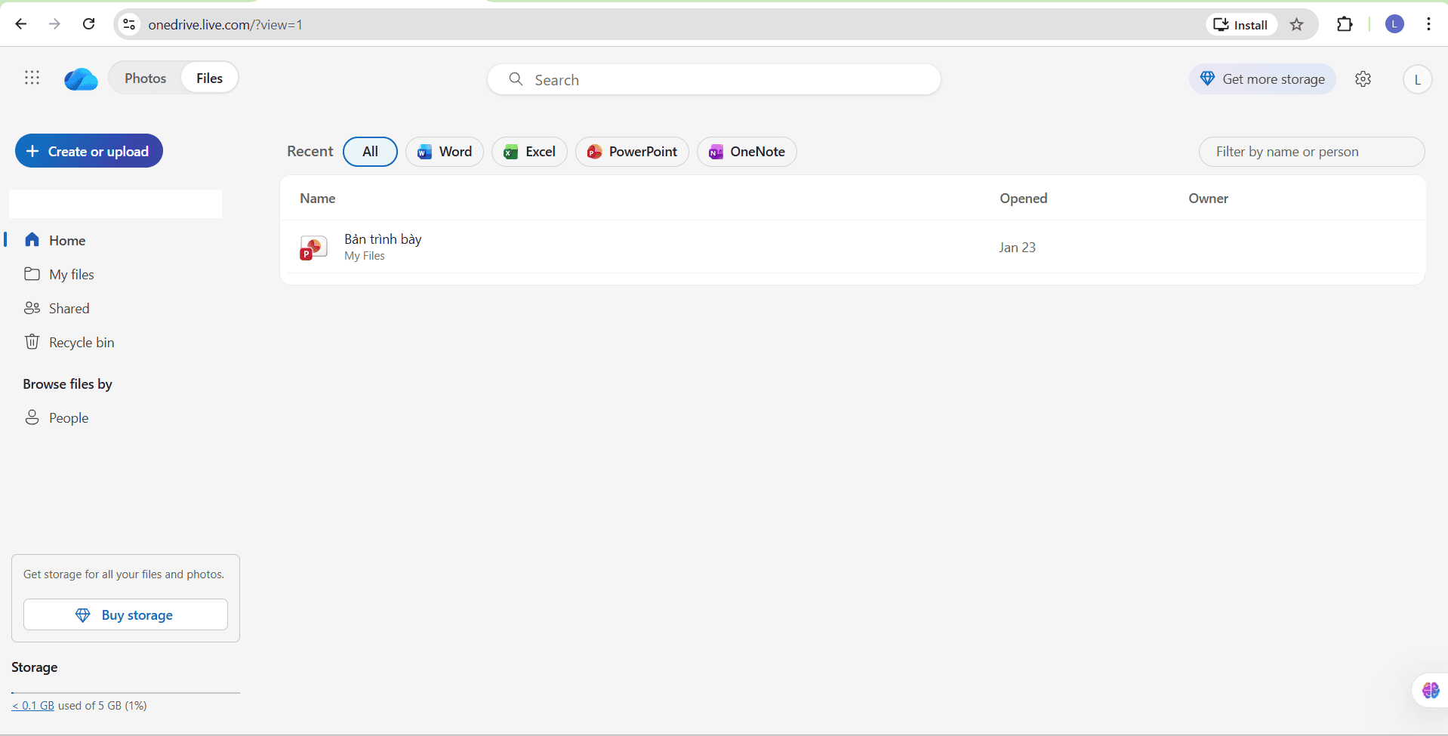Show All recent files
The width and height of the screenshot is (1448, 736).
[x=369, y=151]
